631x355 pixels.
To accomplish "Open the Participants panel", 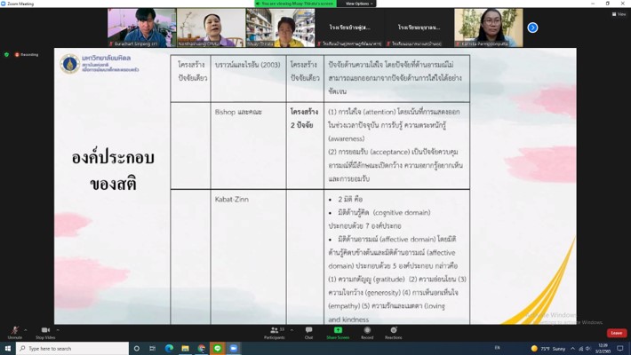I will coord(275,331).
